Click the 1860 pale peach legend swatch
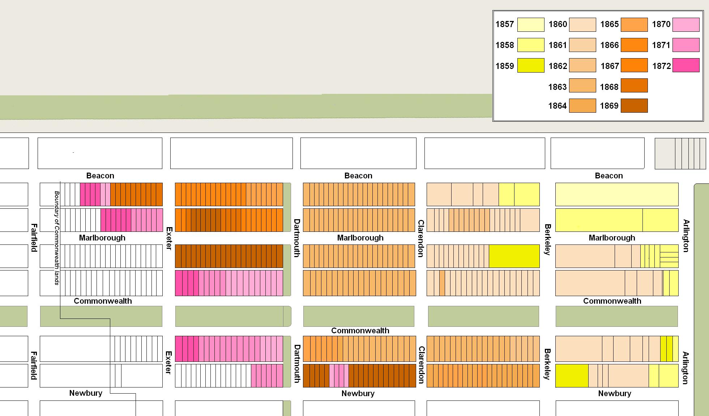The height and width of the screenshot is (416, 709). [x=582, y=25]
